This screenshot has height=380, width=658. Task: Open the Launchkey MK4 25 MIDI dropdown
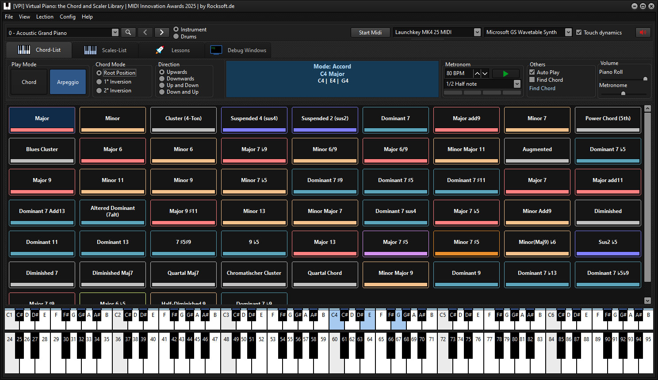click(x=477, y=32)
